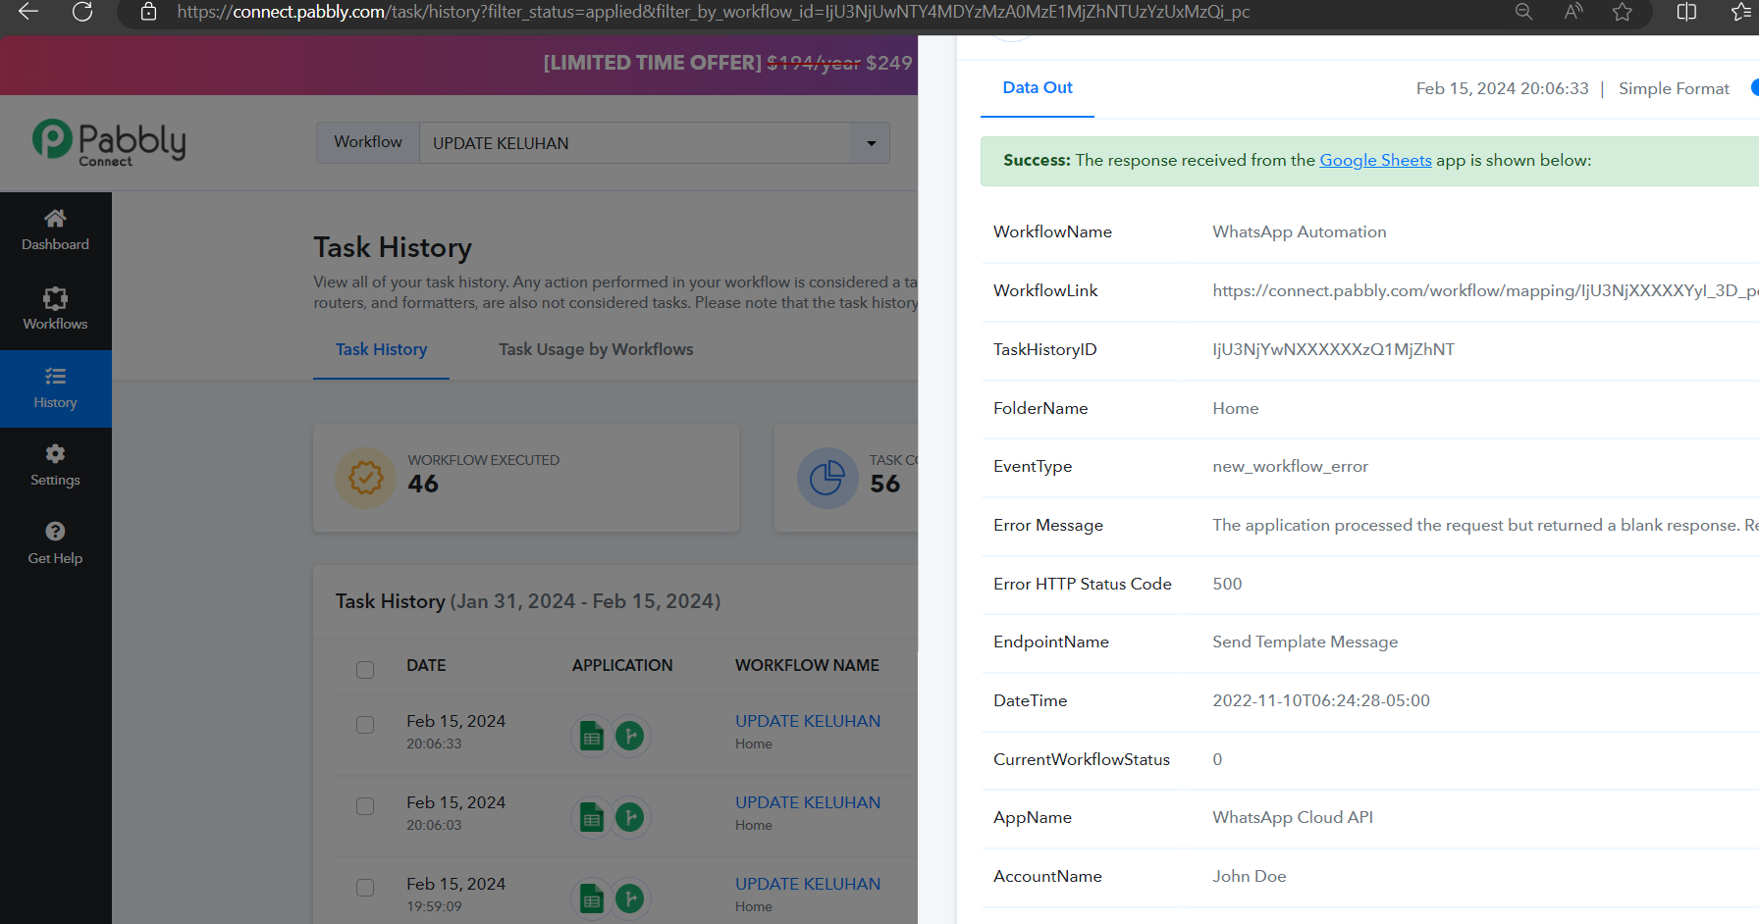Open the split screen browser icon
Image resolution: width=1759 pixels, height=924 pixels.
[x=1686, y=12]
